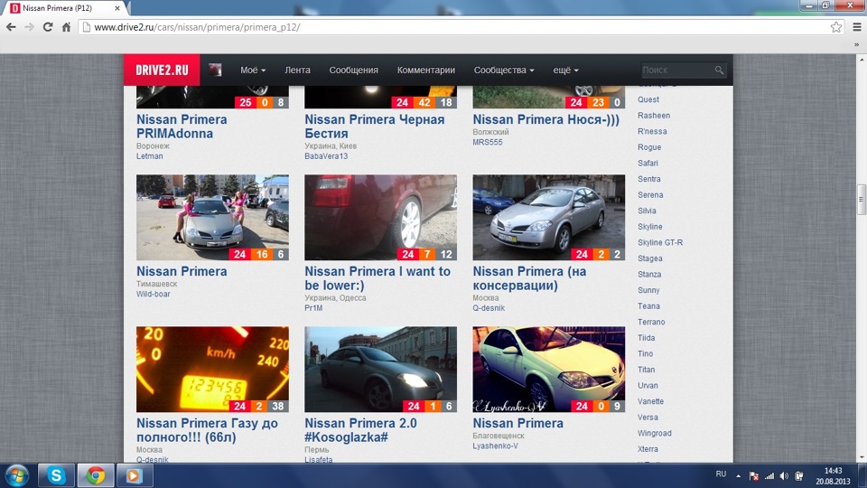Select Quest in model list
Screen dimensions: 867x488
click(x=648, y=99)
